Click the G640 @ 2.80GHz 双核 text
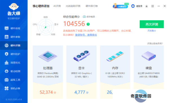 pyautogui.click(x=48, y=77)
